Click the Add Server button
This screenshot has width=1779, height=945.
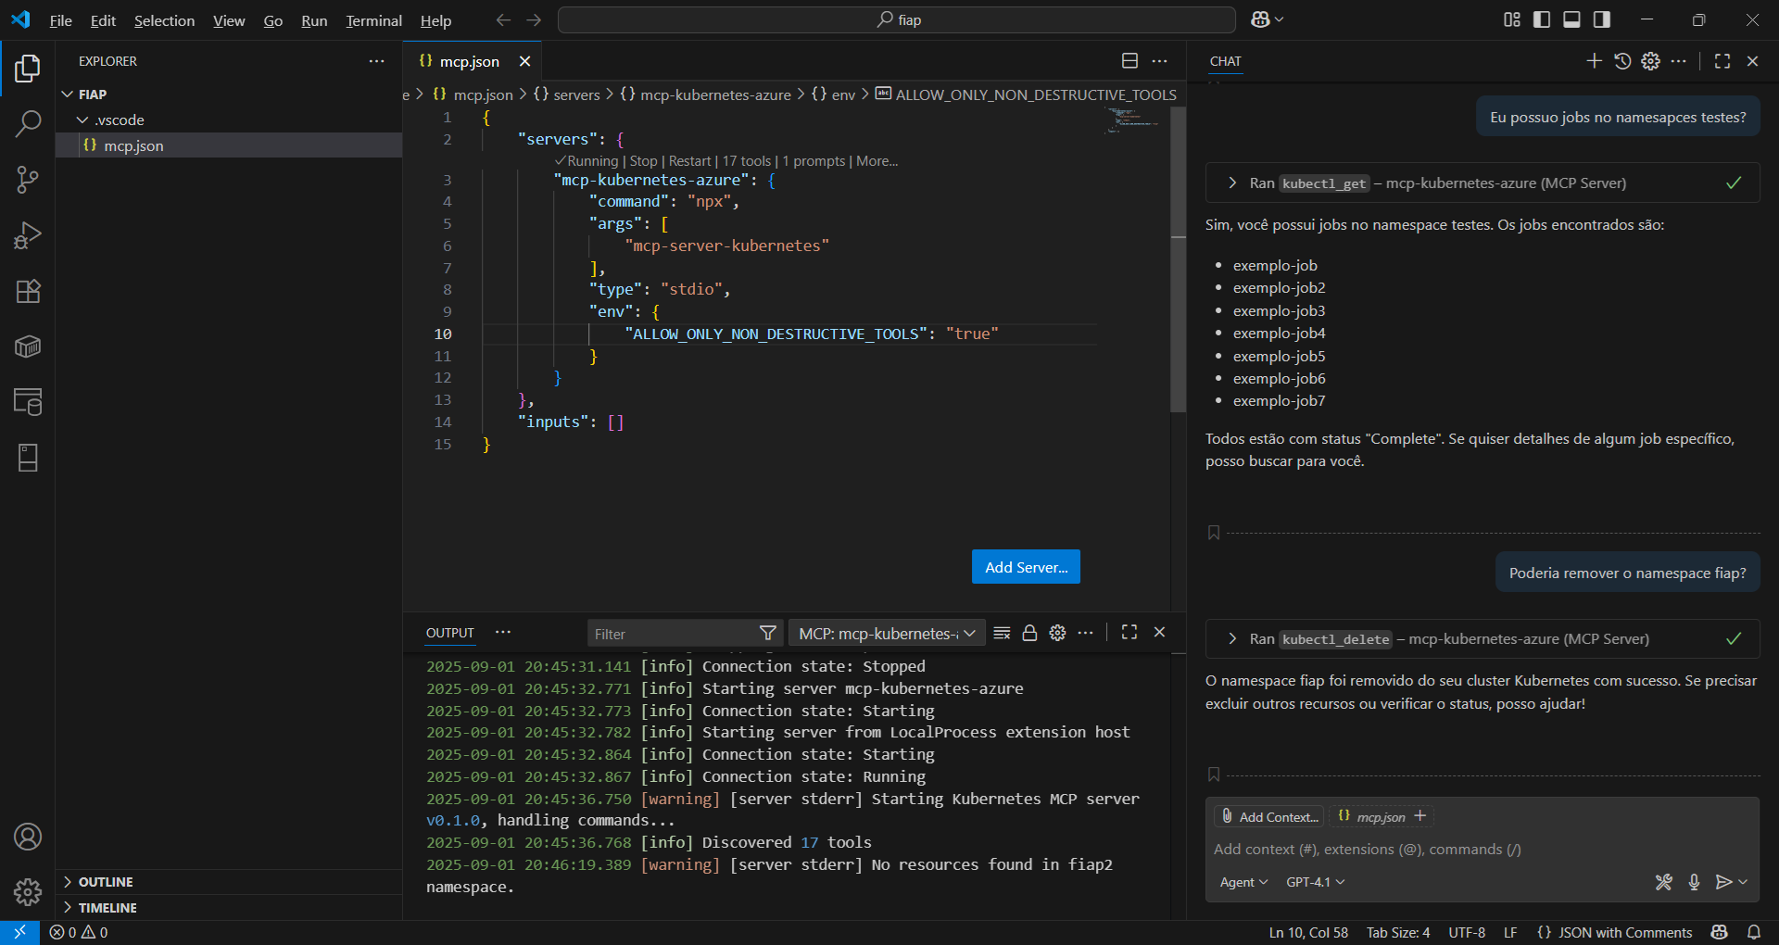(x=1026, y=567)
